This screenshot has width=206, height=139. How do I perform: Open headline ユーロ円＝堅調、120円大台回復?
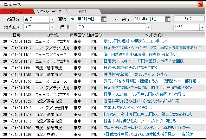(144, 61)
